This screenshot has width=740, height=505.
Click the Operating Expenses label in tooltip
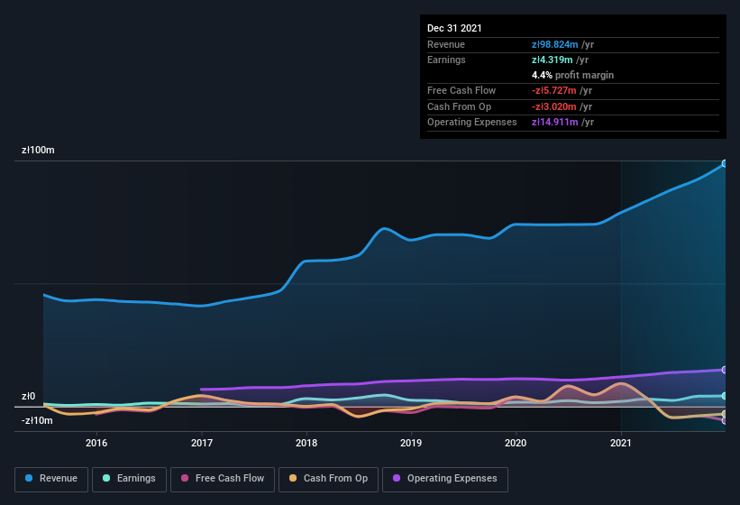(472, 123)
